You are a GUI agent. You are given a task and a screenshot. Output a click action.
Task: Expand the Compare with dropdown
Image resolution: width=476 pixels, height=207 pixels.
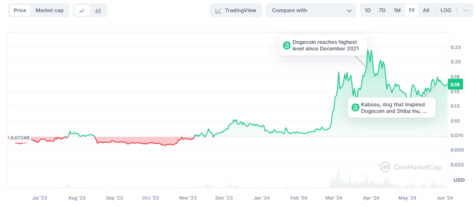310,10
